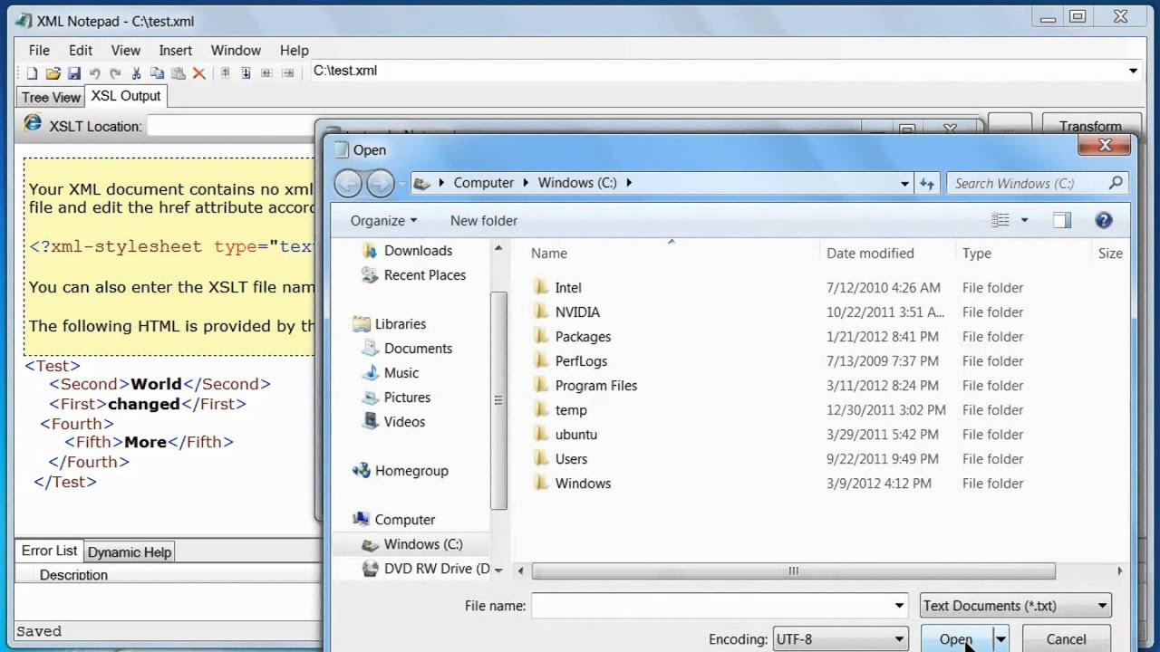
Task: Switch to the Dynamic Help tab
Action: pyautogui.click(x=130, y=552)
